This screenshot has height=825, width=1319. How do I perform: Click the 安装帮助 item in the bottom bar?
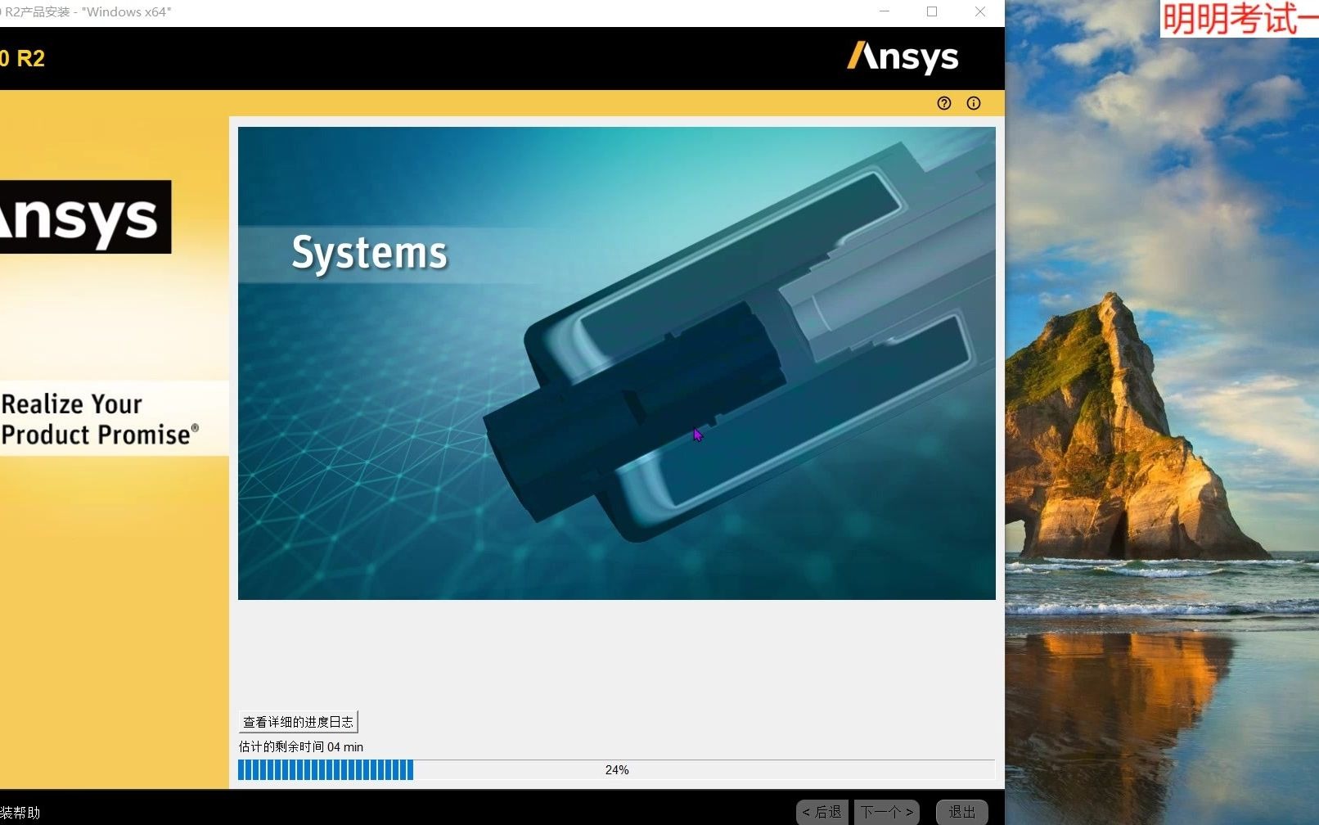[20, 813]
